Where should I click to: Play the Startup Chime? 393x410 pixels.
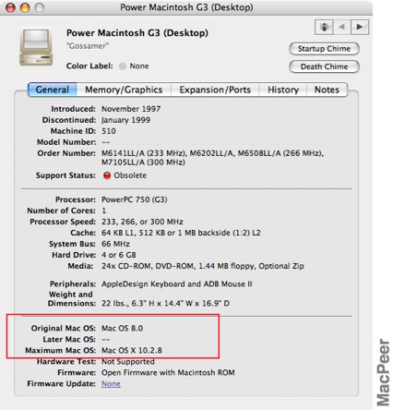click(x=324, y=49)
